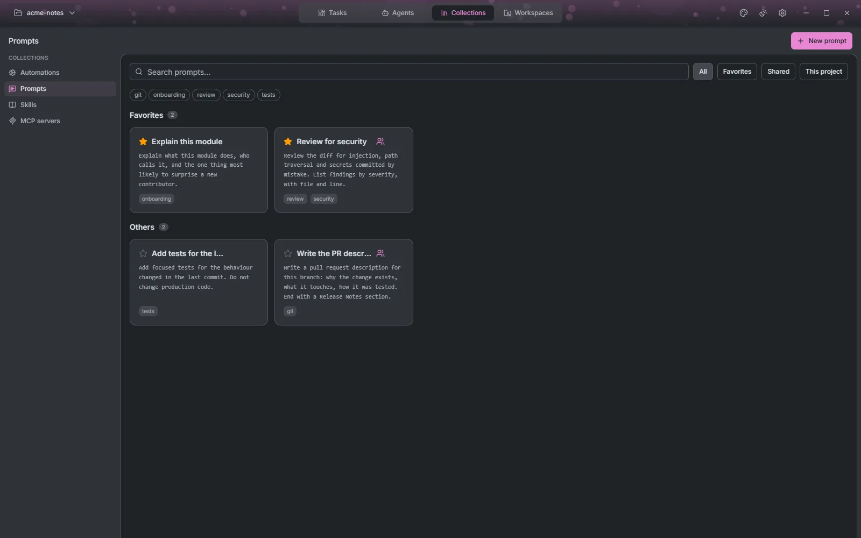The image size is (861, 538).
Task: Open settings via the gear icon
Action: [782, 13]
